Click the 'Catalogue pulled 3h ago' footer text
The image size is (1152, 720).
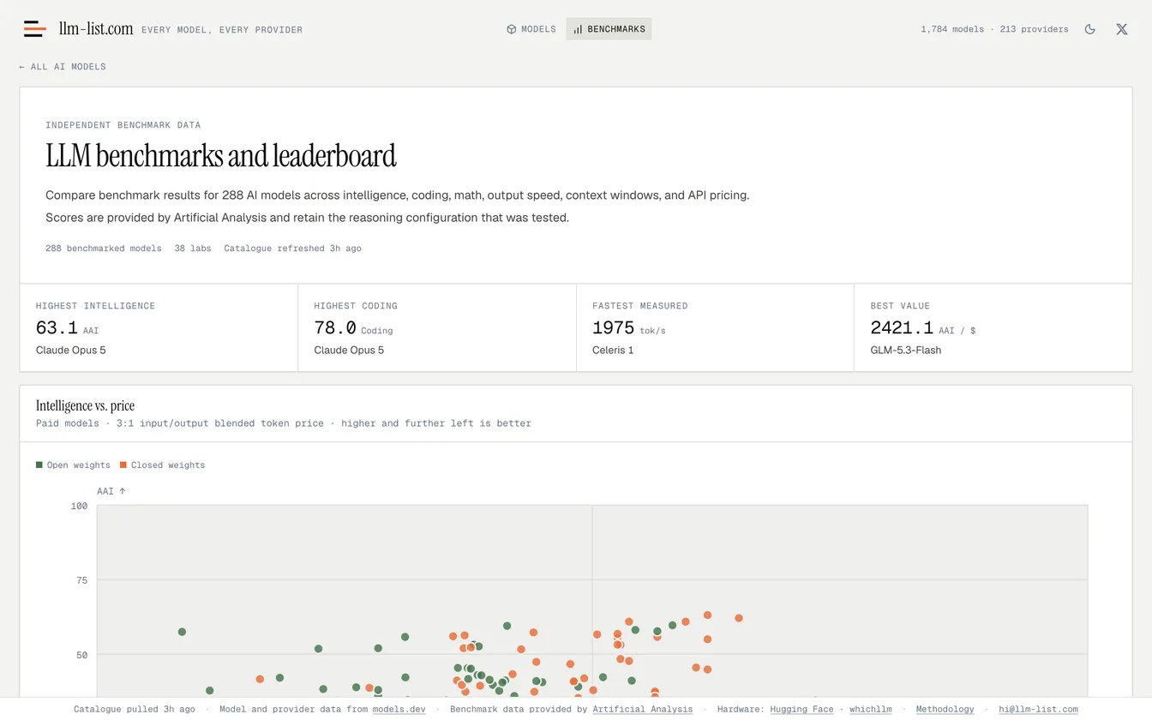[x=135, y=710]
